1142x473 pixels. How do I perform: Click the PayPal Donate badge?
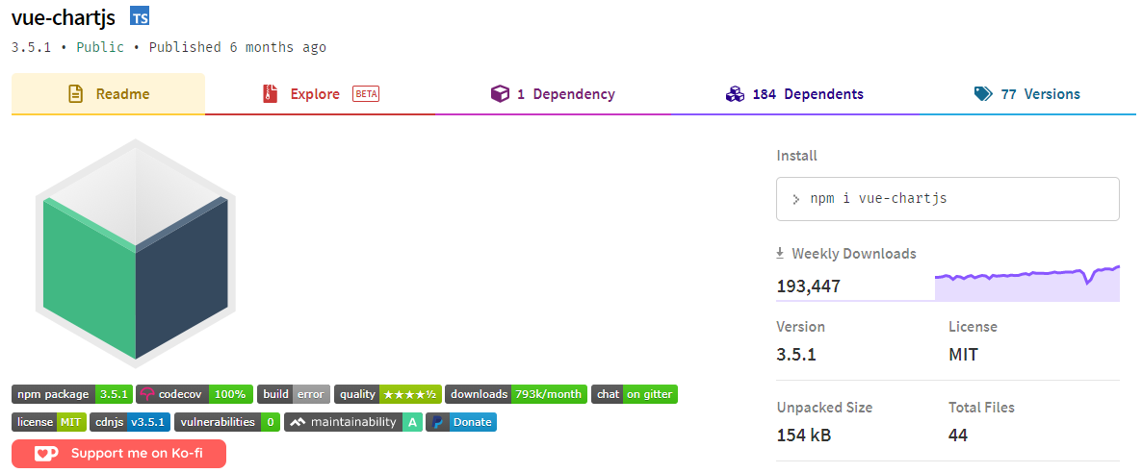click(461, 422)
